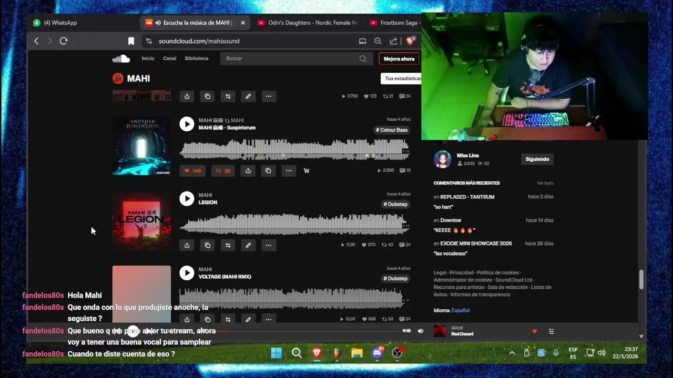Click the bookmark icon beside the address bar

[x=131, y=41]
